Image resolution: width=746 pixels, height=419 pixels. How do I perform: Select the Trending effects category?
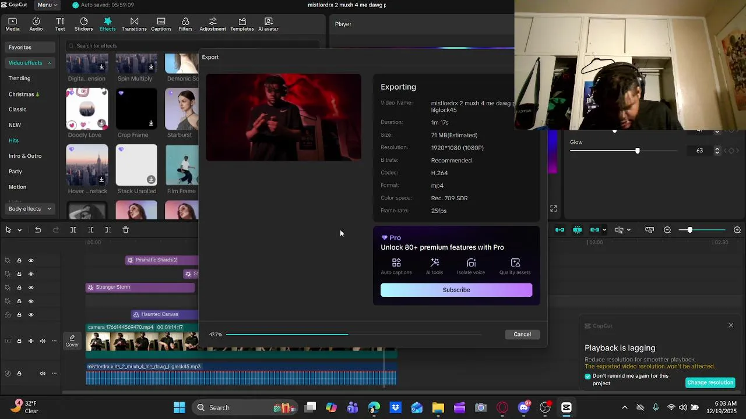coord(20,78)
